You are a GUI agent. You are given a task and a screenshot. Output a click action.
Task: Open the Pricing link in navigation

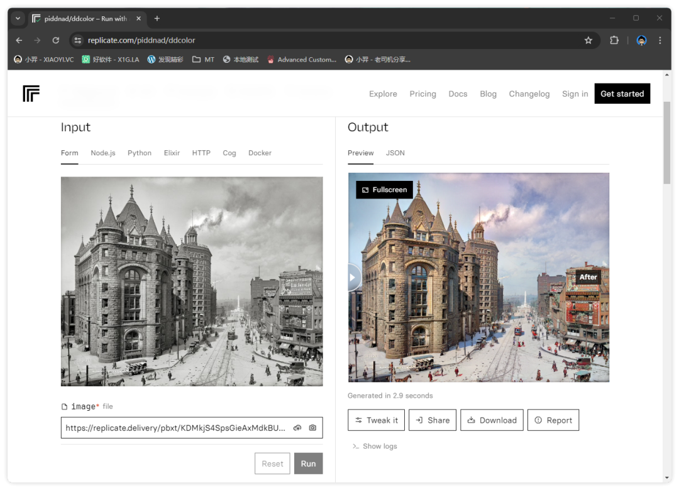coord(422,94)
